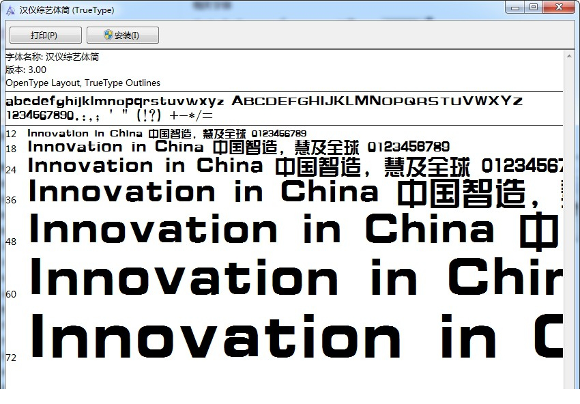Minimize the font viewer window
This screenshot has width=580, height=404.
[515, 7]
